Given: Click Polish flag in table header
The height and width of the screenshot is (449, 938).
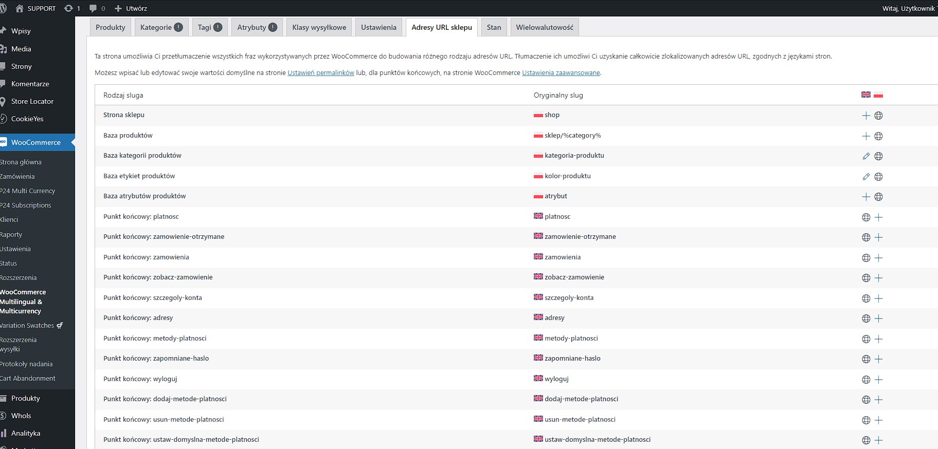Looking at the screenshot, I should 878,95.
